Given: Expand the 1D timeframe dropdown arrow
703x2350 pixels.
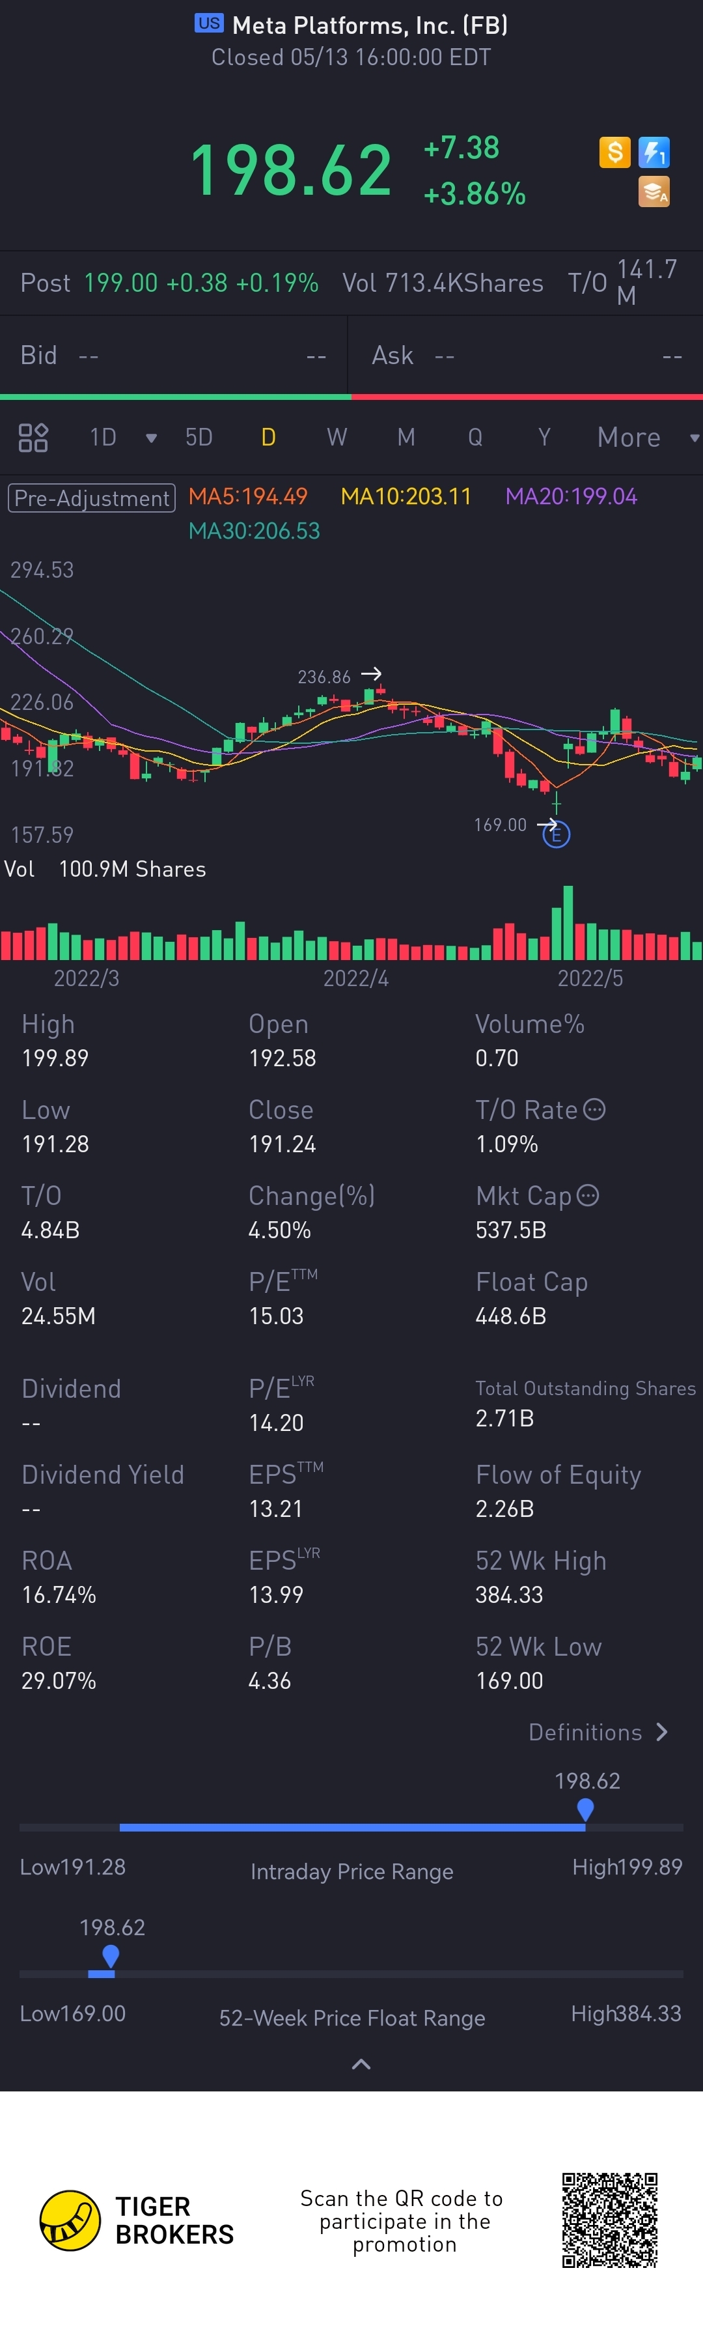Looking at the screenshot, I should click(x=152, y=438).
